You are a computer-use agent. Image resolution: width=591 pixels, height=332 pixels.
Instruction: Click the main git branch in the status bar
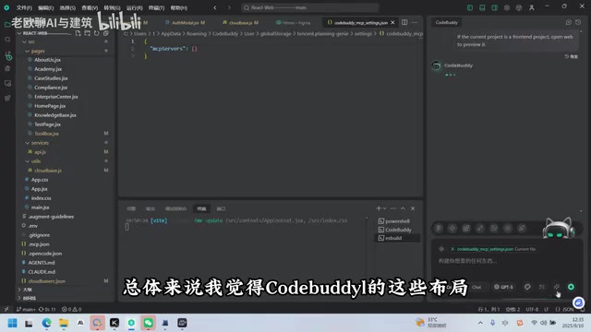(27, 310)
